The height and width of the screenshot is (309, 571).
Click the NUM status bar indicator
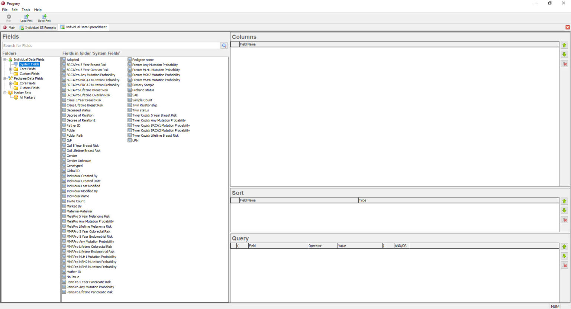point(555,306)
